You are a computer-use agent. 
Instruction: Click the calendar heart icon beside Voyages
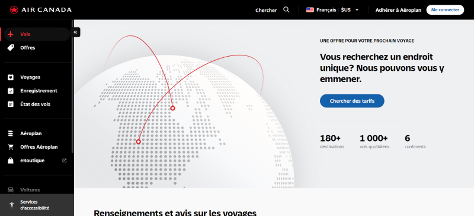click(11, 77)
